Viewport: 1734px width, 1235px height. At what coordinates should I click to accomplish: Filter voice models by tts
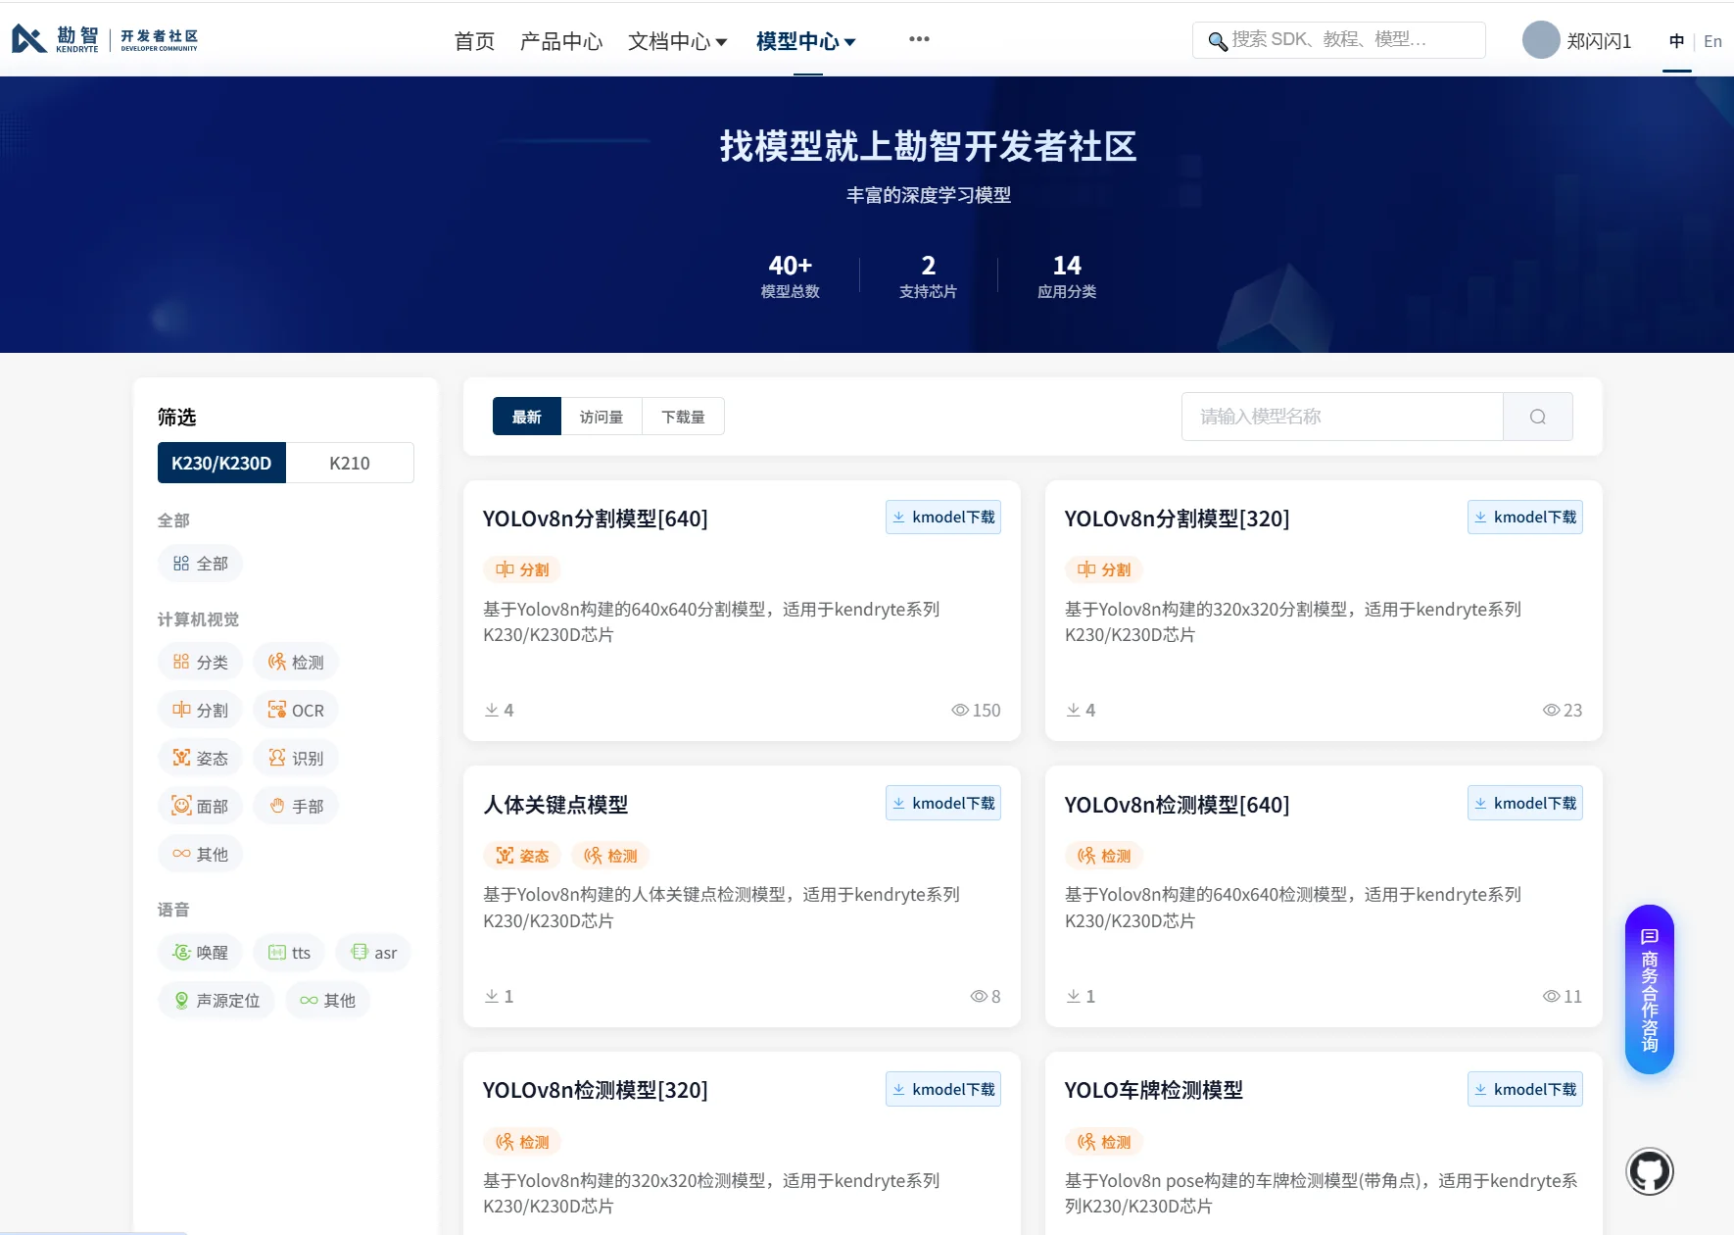point(289,953)
